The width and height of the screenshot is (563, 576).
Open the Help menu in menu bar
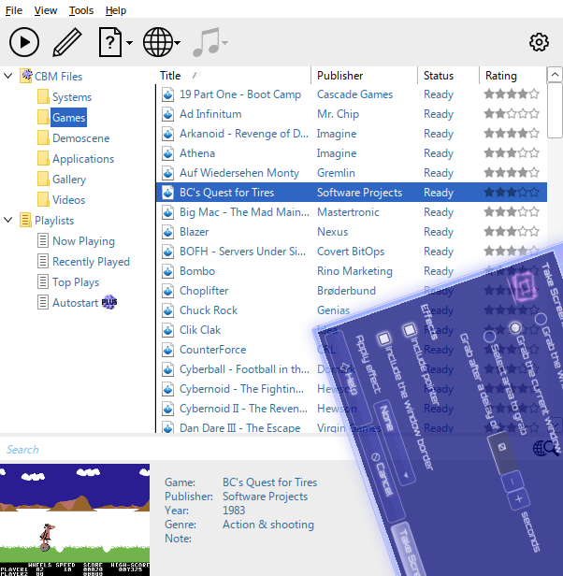pyautogui.click(x=116, y=10)
